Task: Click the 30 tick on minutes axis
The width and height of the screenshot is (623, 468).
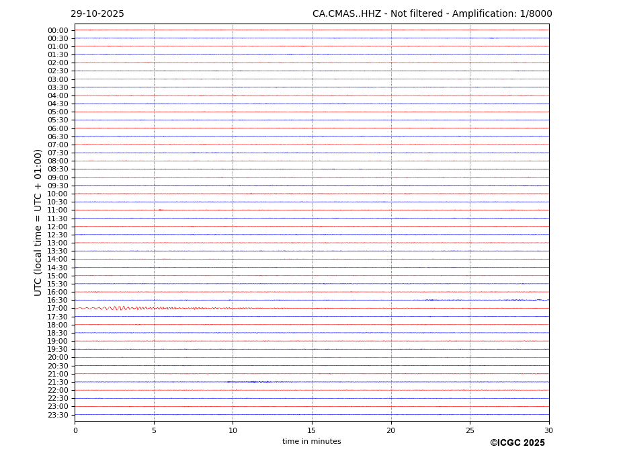Action: point(548,430)
